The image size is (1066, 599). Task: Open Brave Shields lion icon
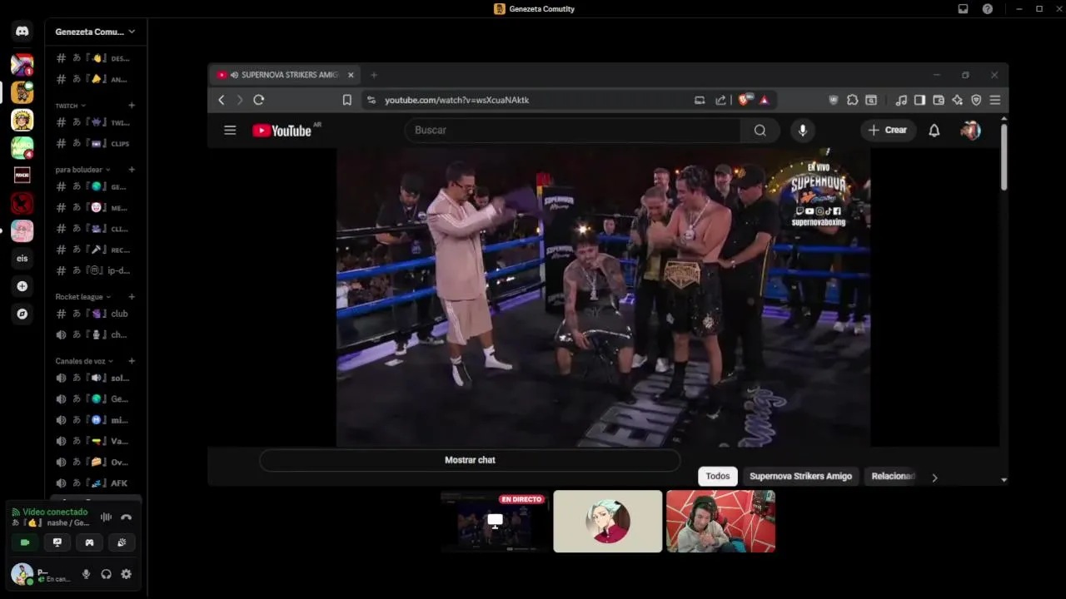745,100
